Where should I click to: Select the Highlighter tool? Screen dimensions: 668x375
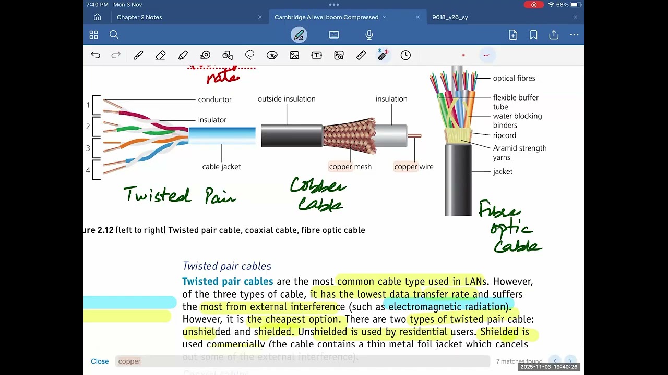tap(183, 55)
